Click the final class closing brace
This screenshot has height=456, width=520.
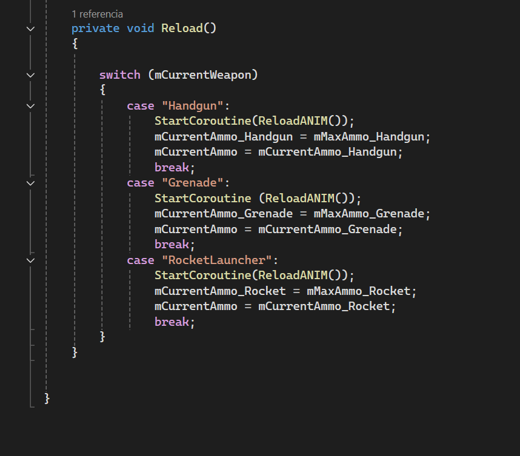tap(47, 398)
